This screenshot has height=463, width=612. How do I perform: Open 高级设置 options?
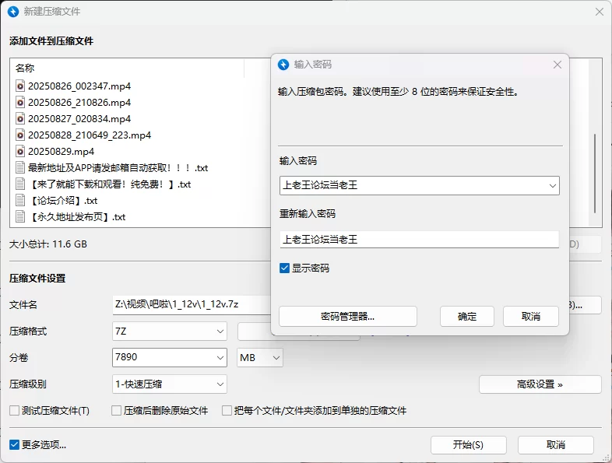click(540, 384)
